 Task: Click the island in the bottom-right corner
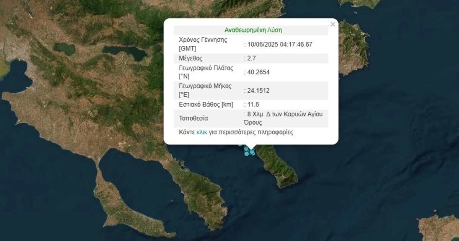coord(440,228)
